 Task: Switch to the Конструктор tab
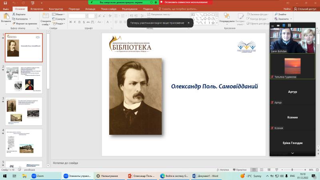[56, 9]
